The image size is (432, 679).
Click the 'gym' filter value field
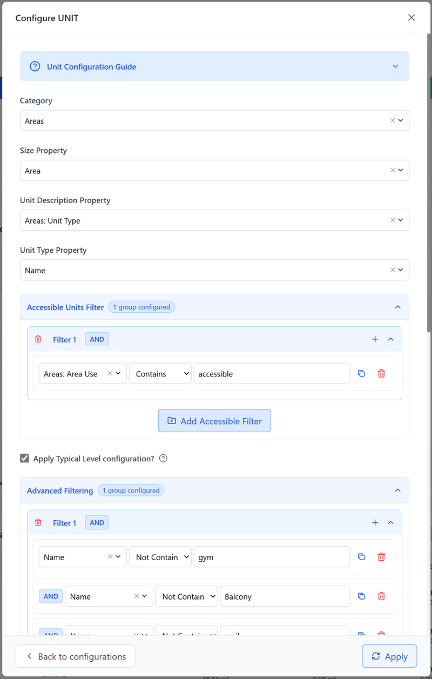click(272, 557)
